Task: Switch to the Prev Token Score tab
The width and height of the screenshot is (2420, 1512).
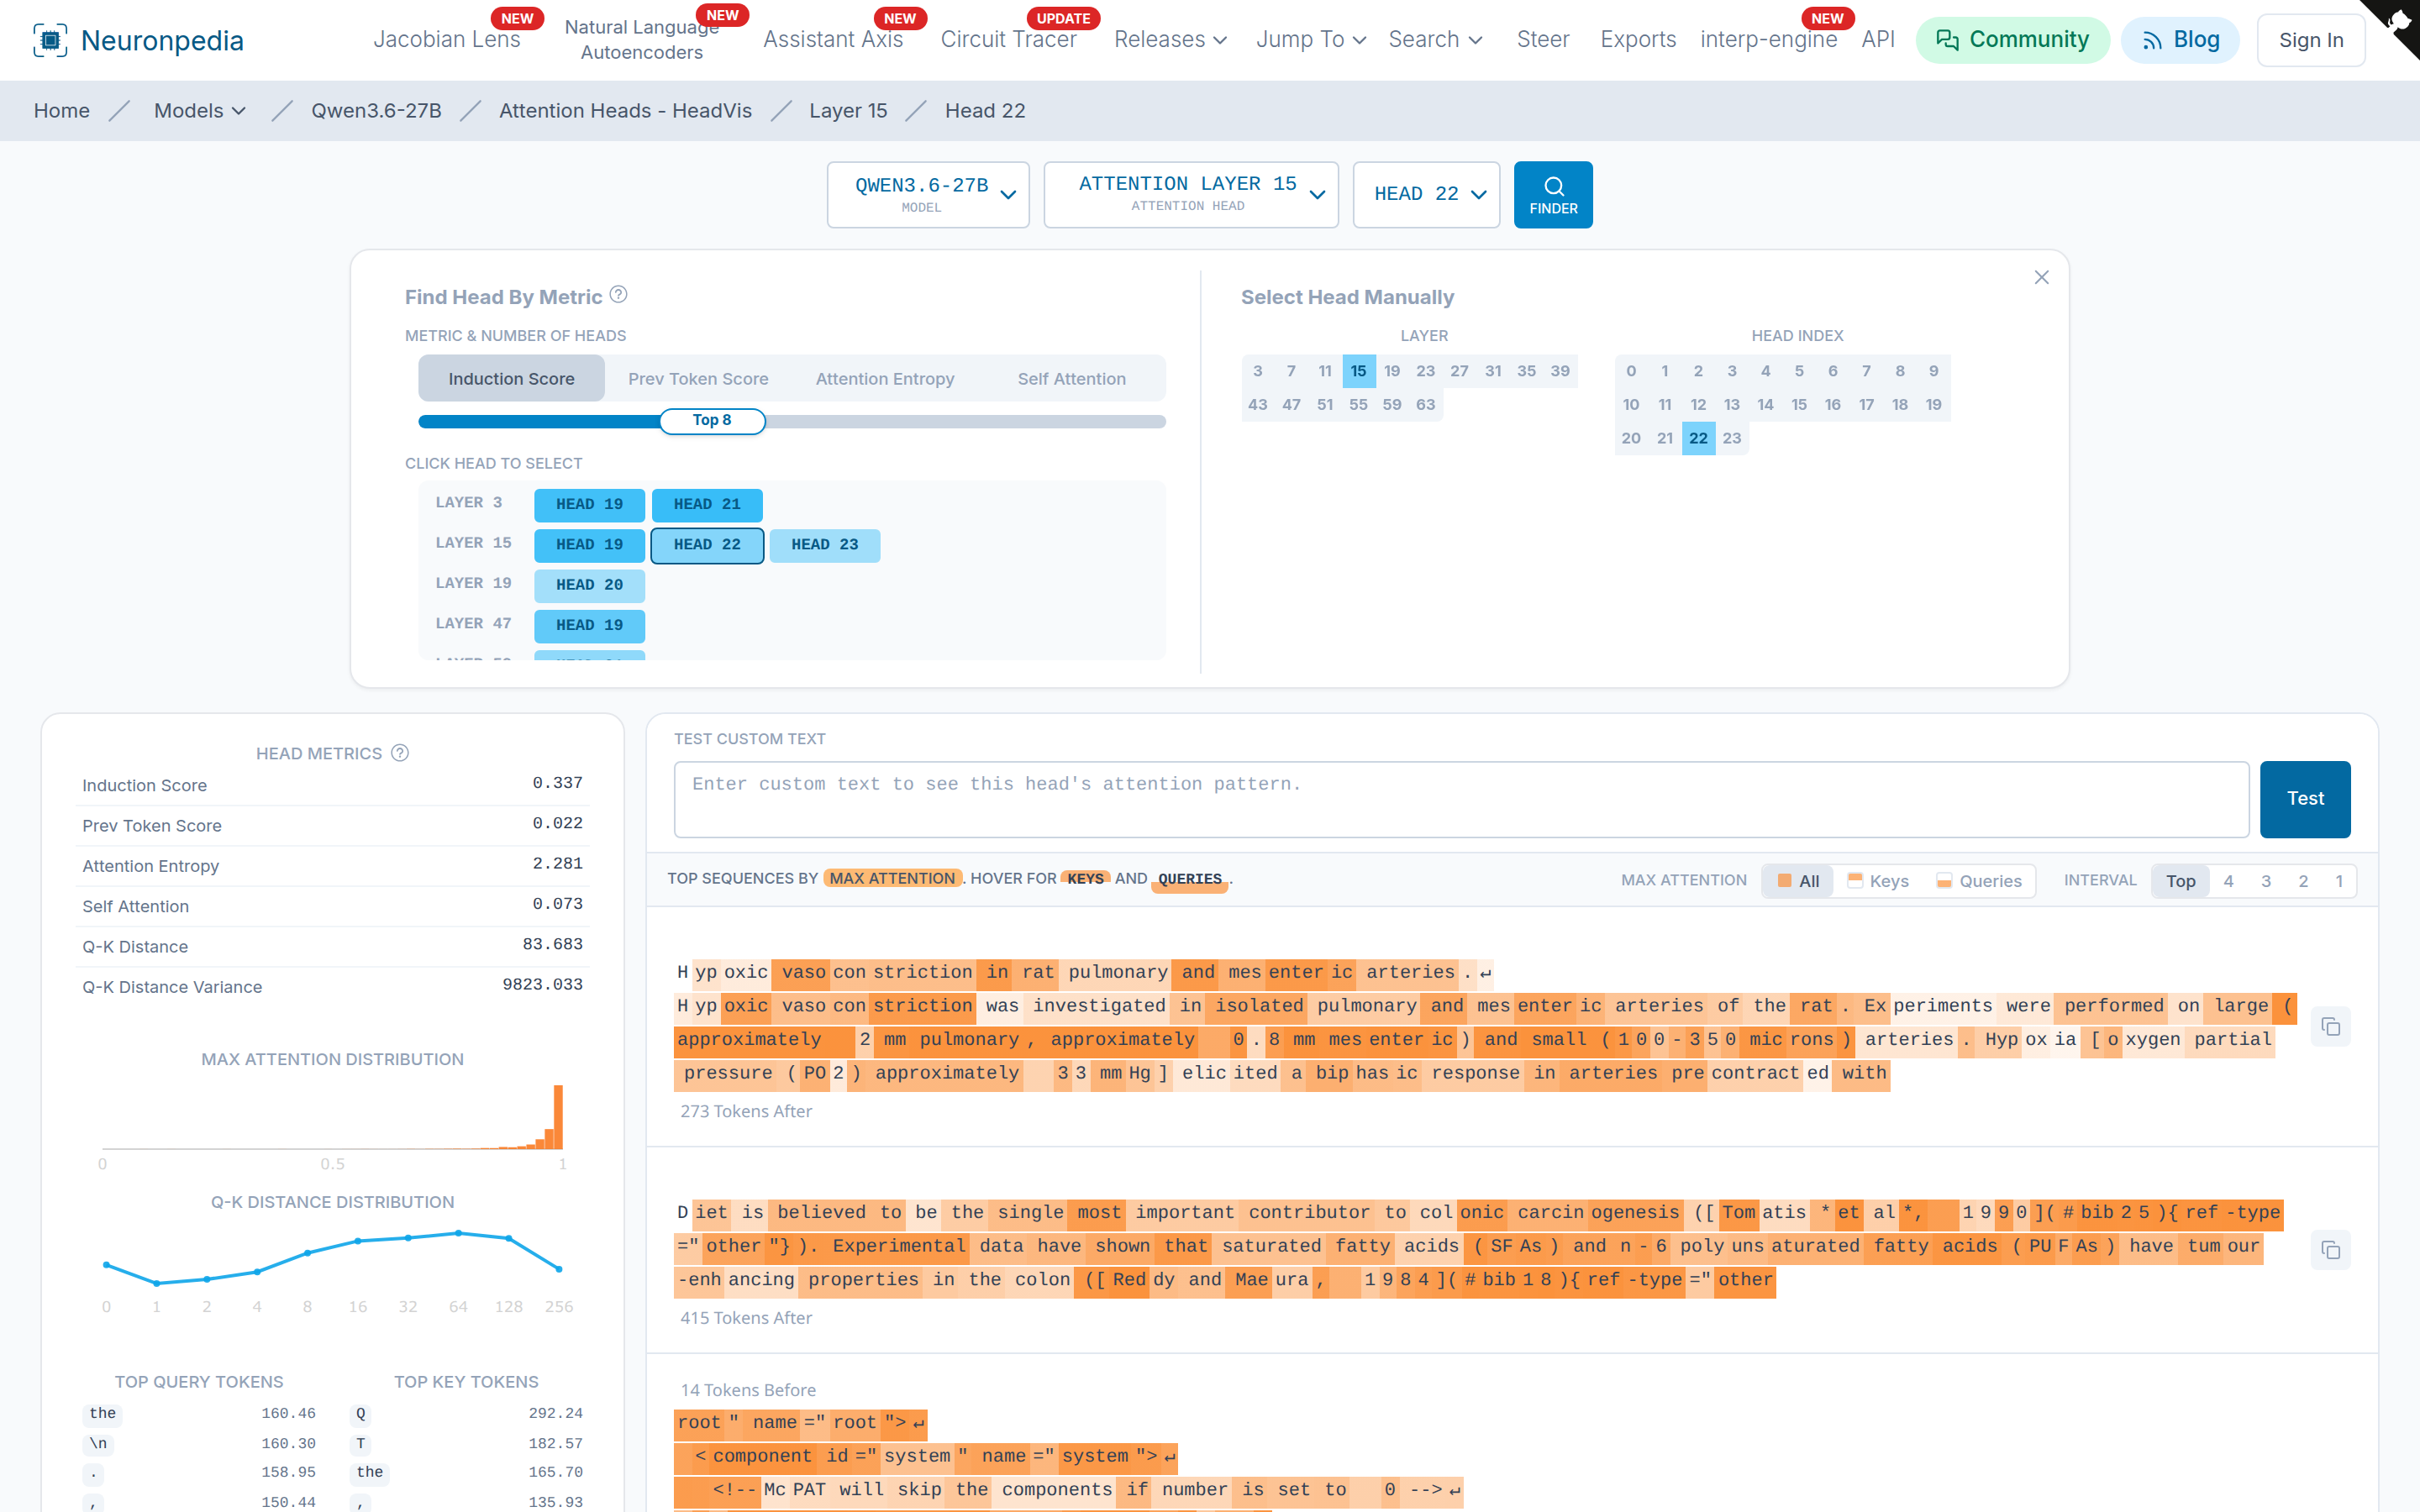Action: [698, 379]
